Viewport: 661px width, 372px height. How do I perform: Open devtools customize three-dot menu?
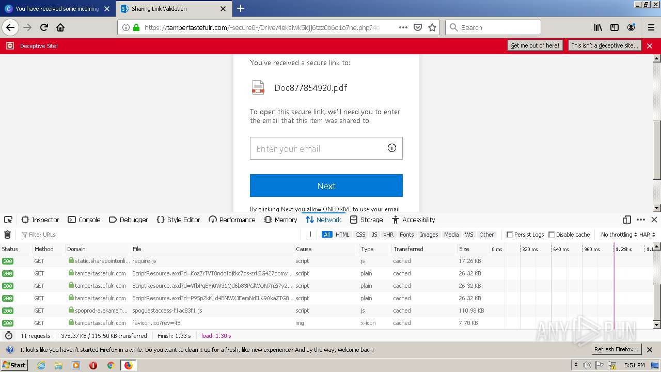pyautogui.click(x=641, y=220)
